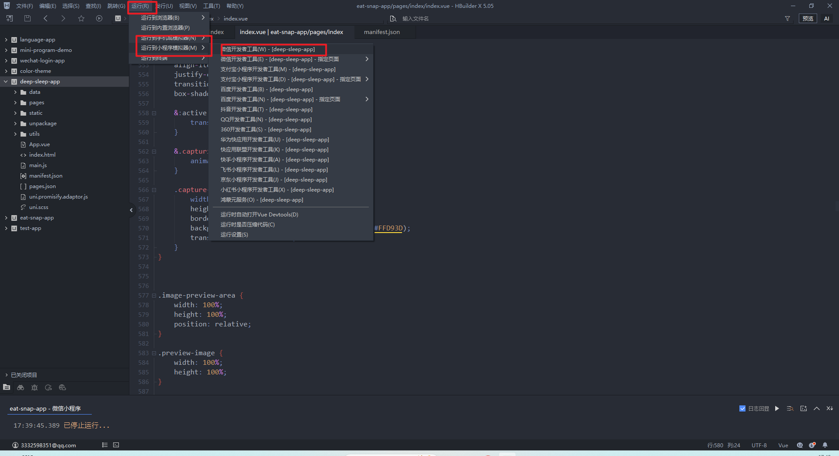Close the console with X arrow icon
This screenshot has width=839, height=456.
click(829, 408)
